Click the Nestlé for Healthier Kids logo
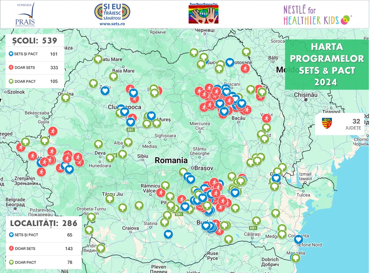The height and width of the screenshot is (273, 374). (x=317, y=16)
